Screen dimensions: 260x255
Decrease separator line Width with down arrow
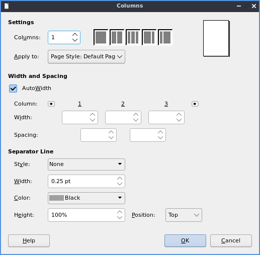point(120,184)
